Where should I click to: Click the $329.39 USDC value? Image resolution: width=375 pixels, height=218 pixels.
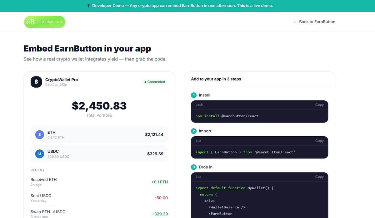point(155,154)
